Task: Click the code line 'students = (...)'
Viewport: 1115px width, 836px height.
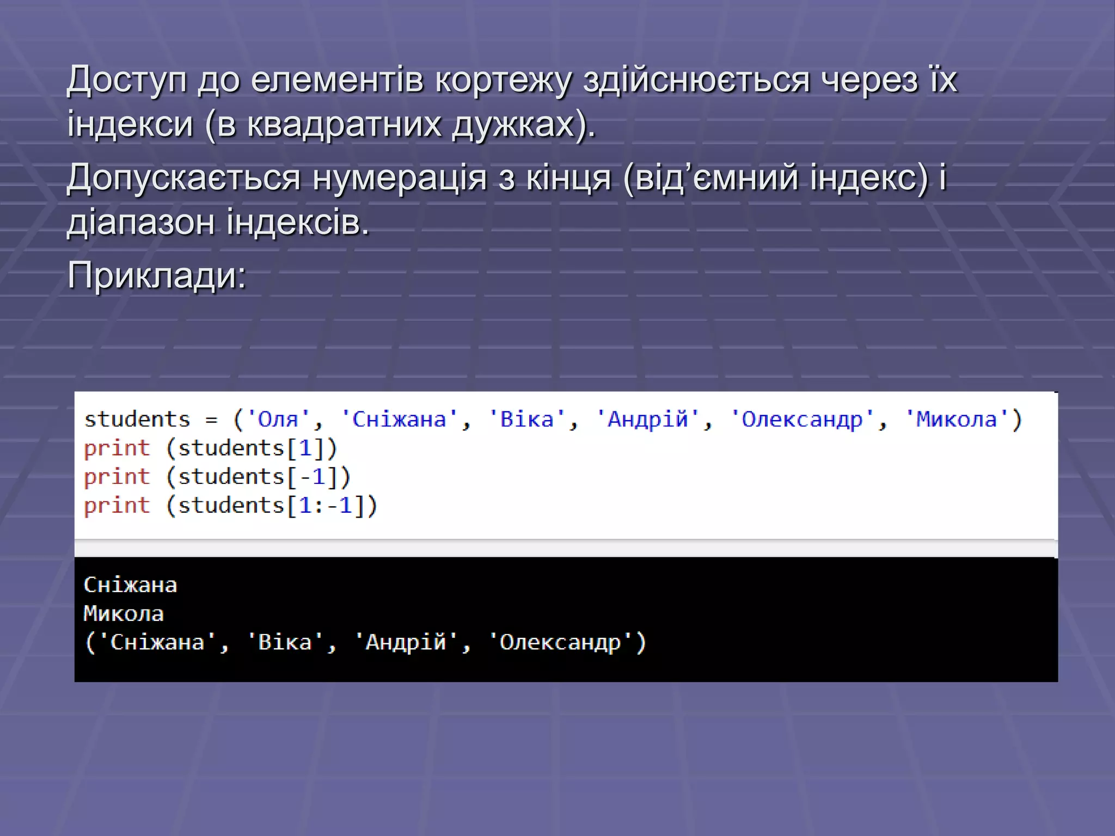Action: coord(553,420)
